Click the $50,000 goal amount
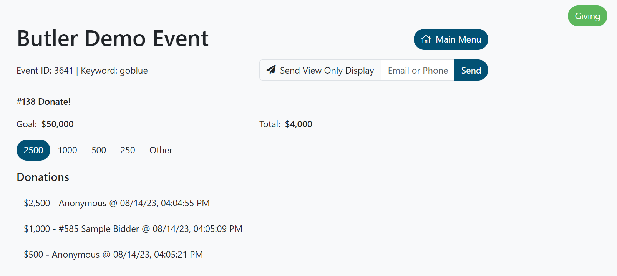 click(x=58, y=124)
